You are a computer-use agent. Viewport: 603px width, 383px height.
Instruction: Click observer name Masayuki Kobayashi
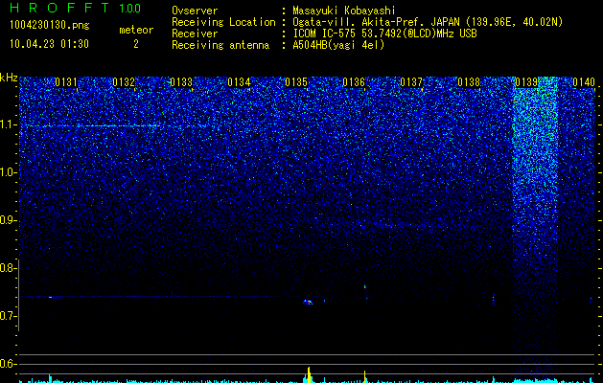[344, 11]
